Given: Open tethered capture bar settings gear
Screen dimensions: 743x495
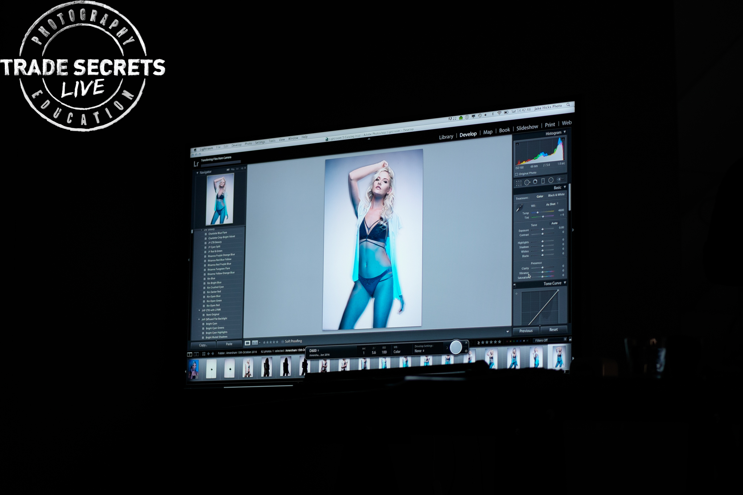Looking at the screenshot, I should point(466,351).
